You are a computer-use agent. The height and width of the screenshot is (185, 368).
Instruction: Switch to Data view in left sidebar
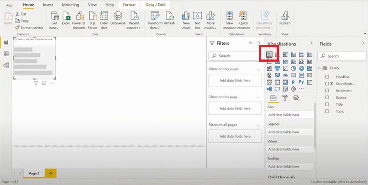(6, 54)
